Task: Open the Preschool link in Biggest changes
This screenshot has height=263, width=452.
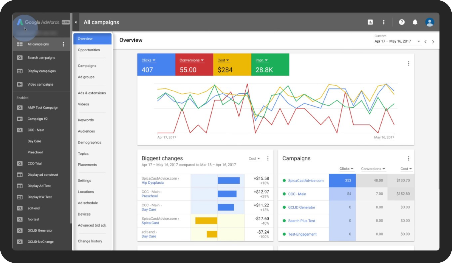Action: 150,196
